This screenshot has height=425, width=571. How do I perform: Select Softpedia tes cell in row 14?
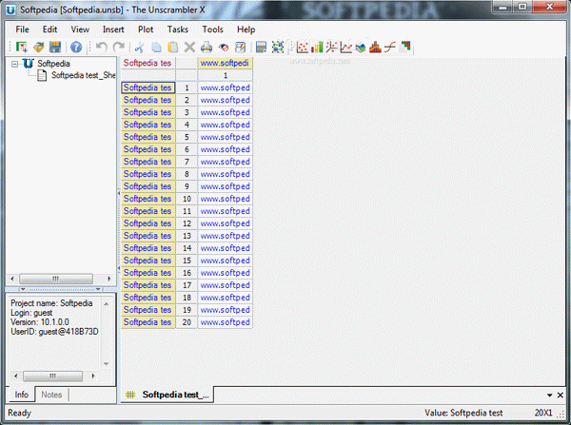[148, 248]
